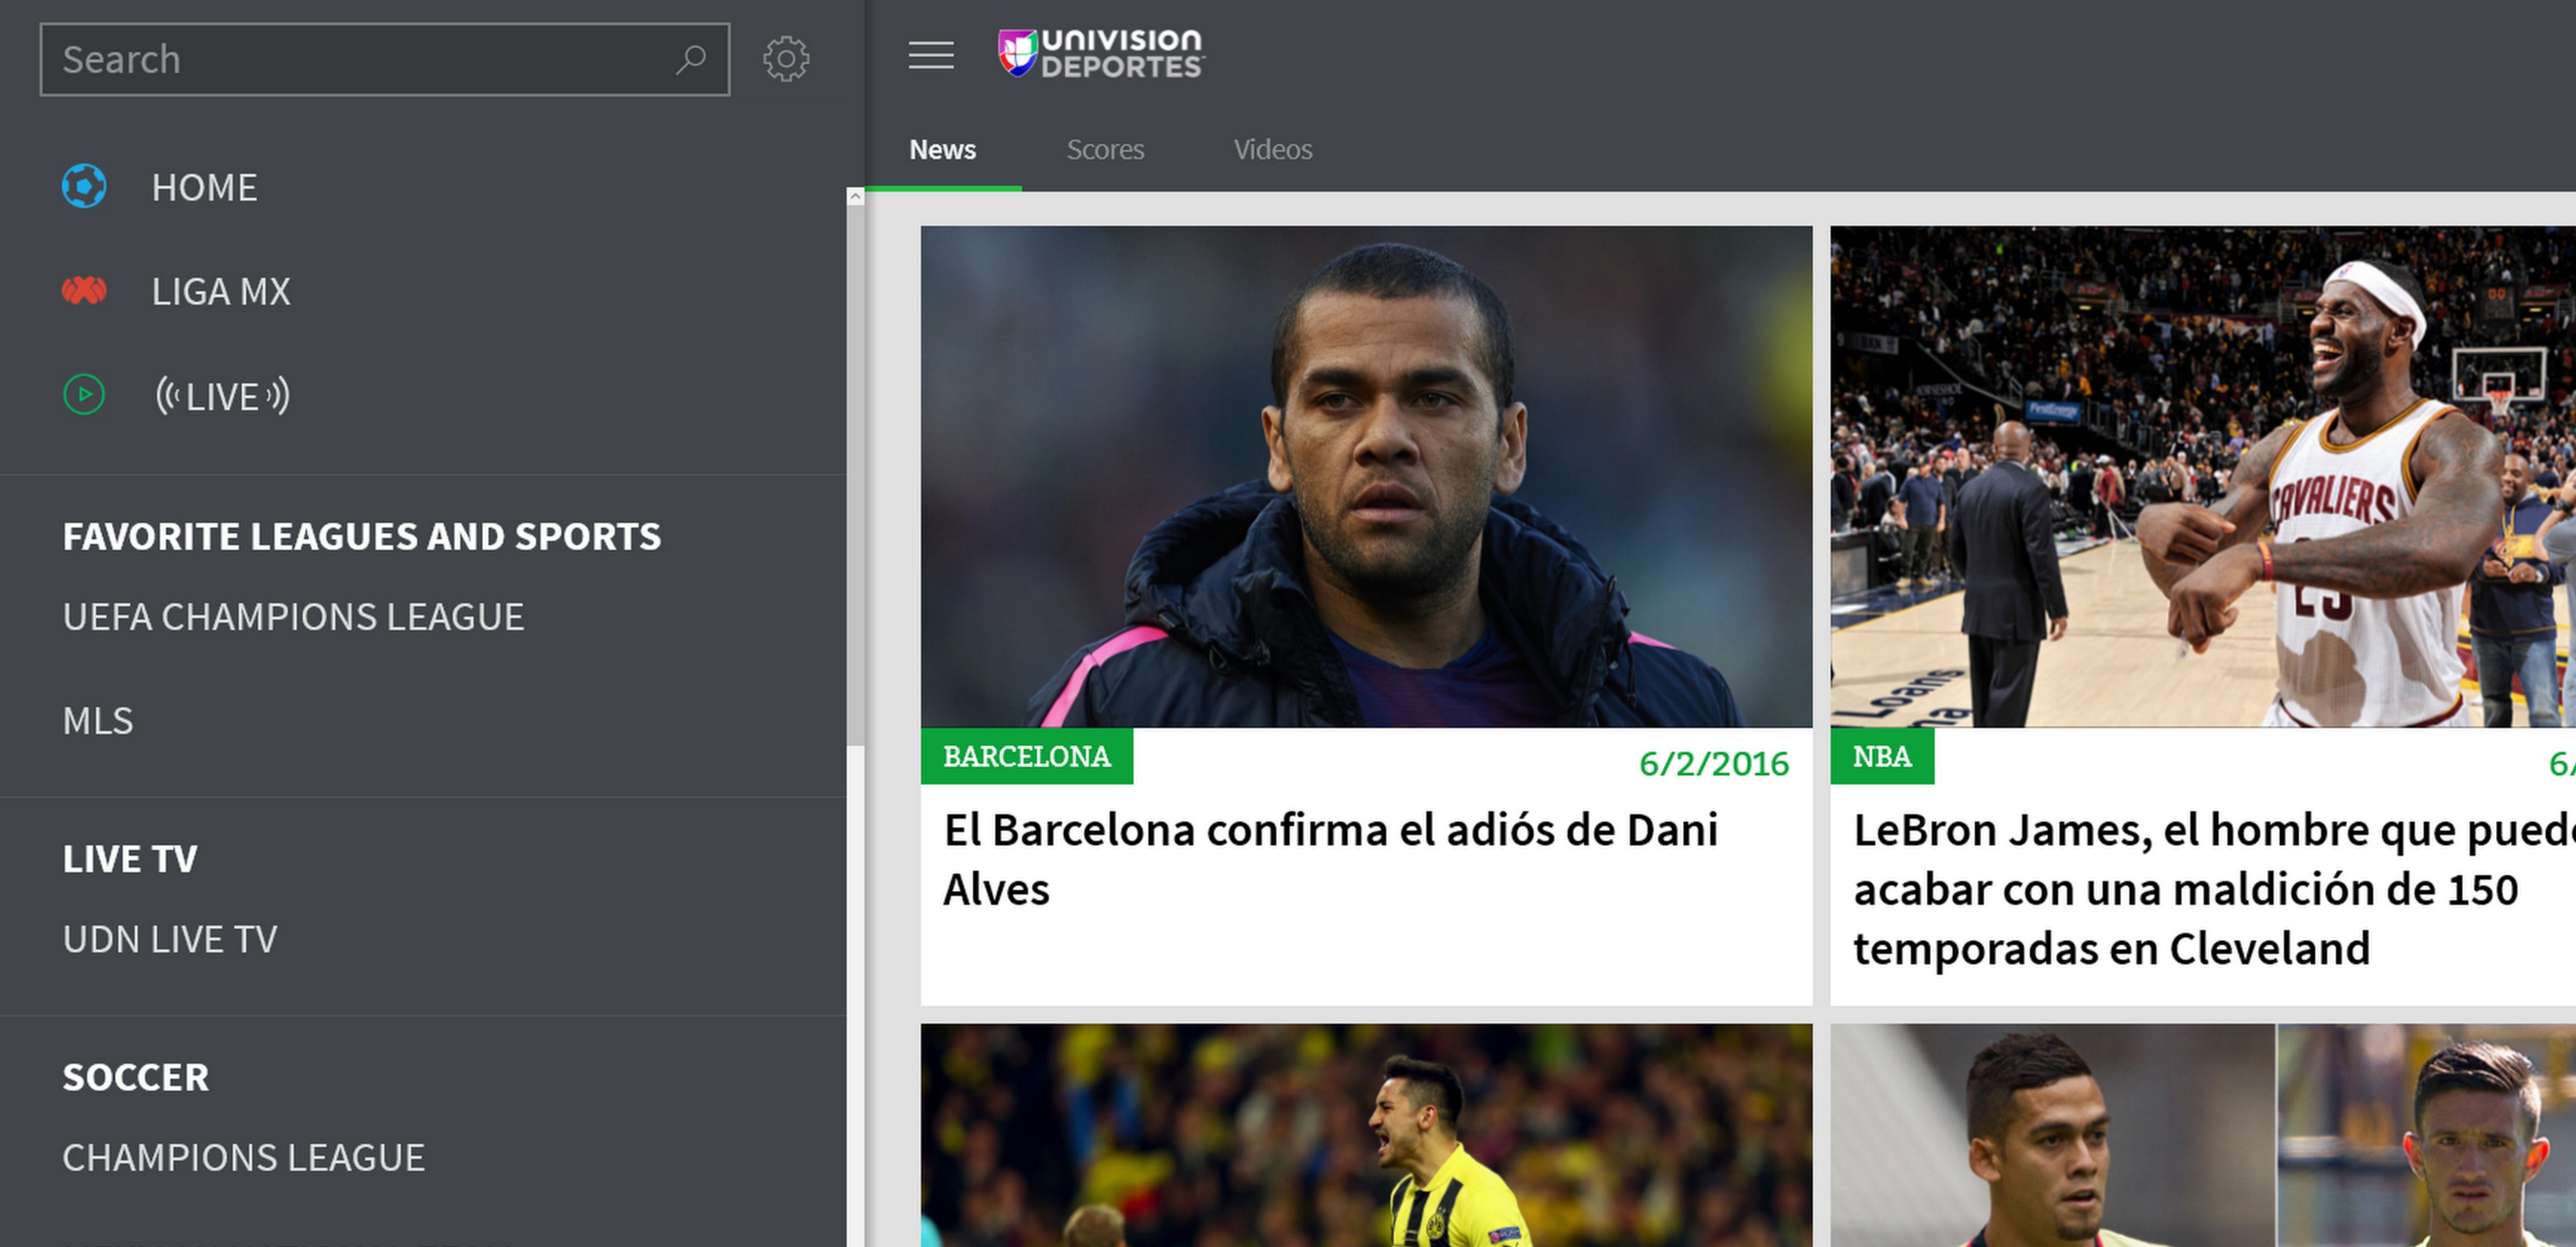Click the sidebar scrollbar up arrow
This screenshot has height=1247, width=2576.
pos(855,197)
